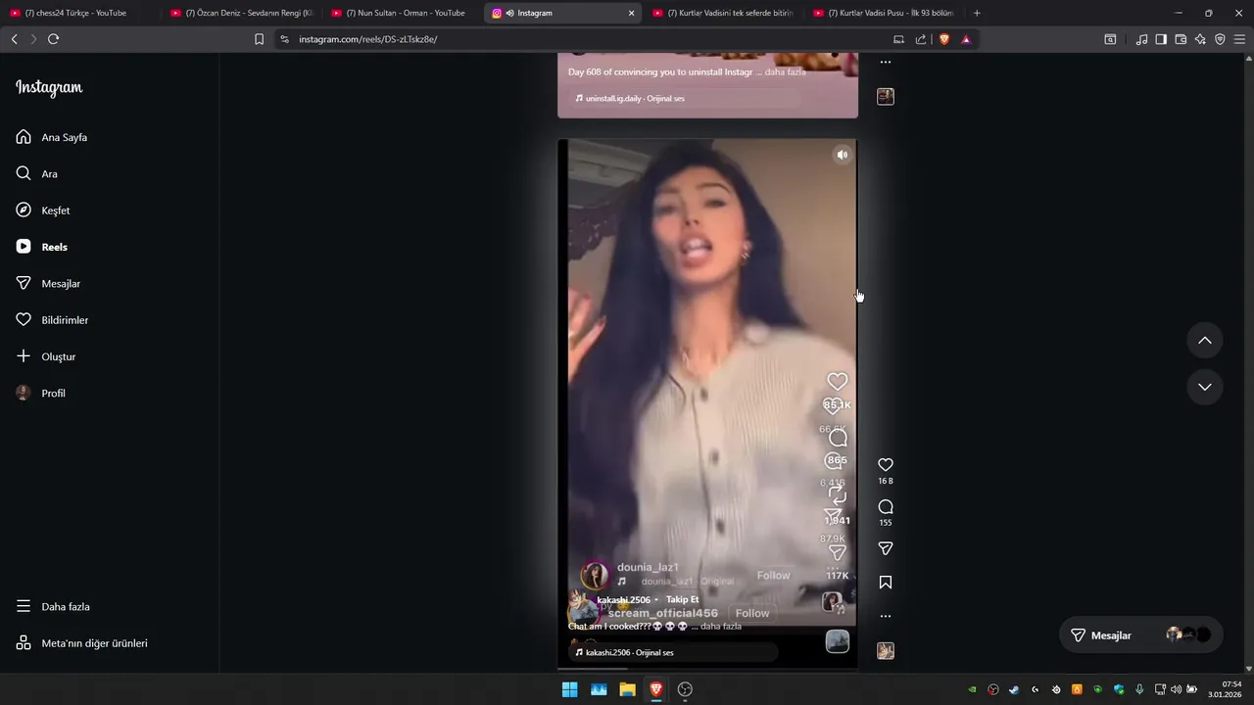Open Leo AI assistant icon
1254x705 pixels.
(1200, 39)
